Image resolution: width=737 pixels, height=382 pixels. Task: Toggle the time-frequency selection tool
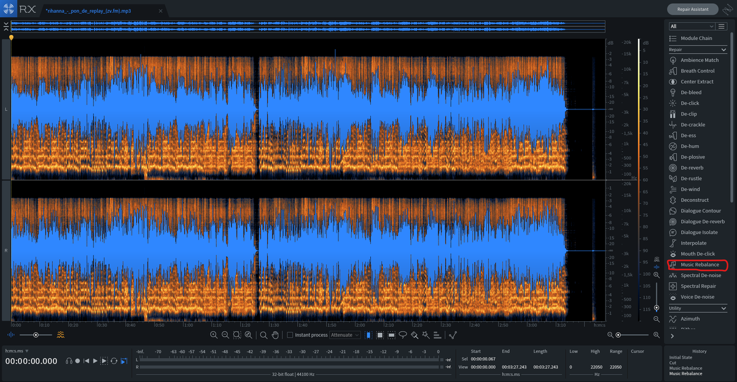click(380, 335)
